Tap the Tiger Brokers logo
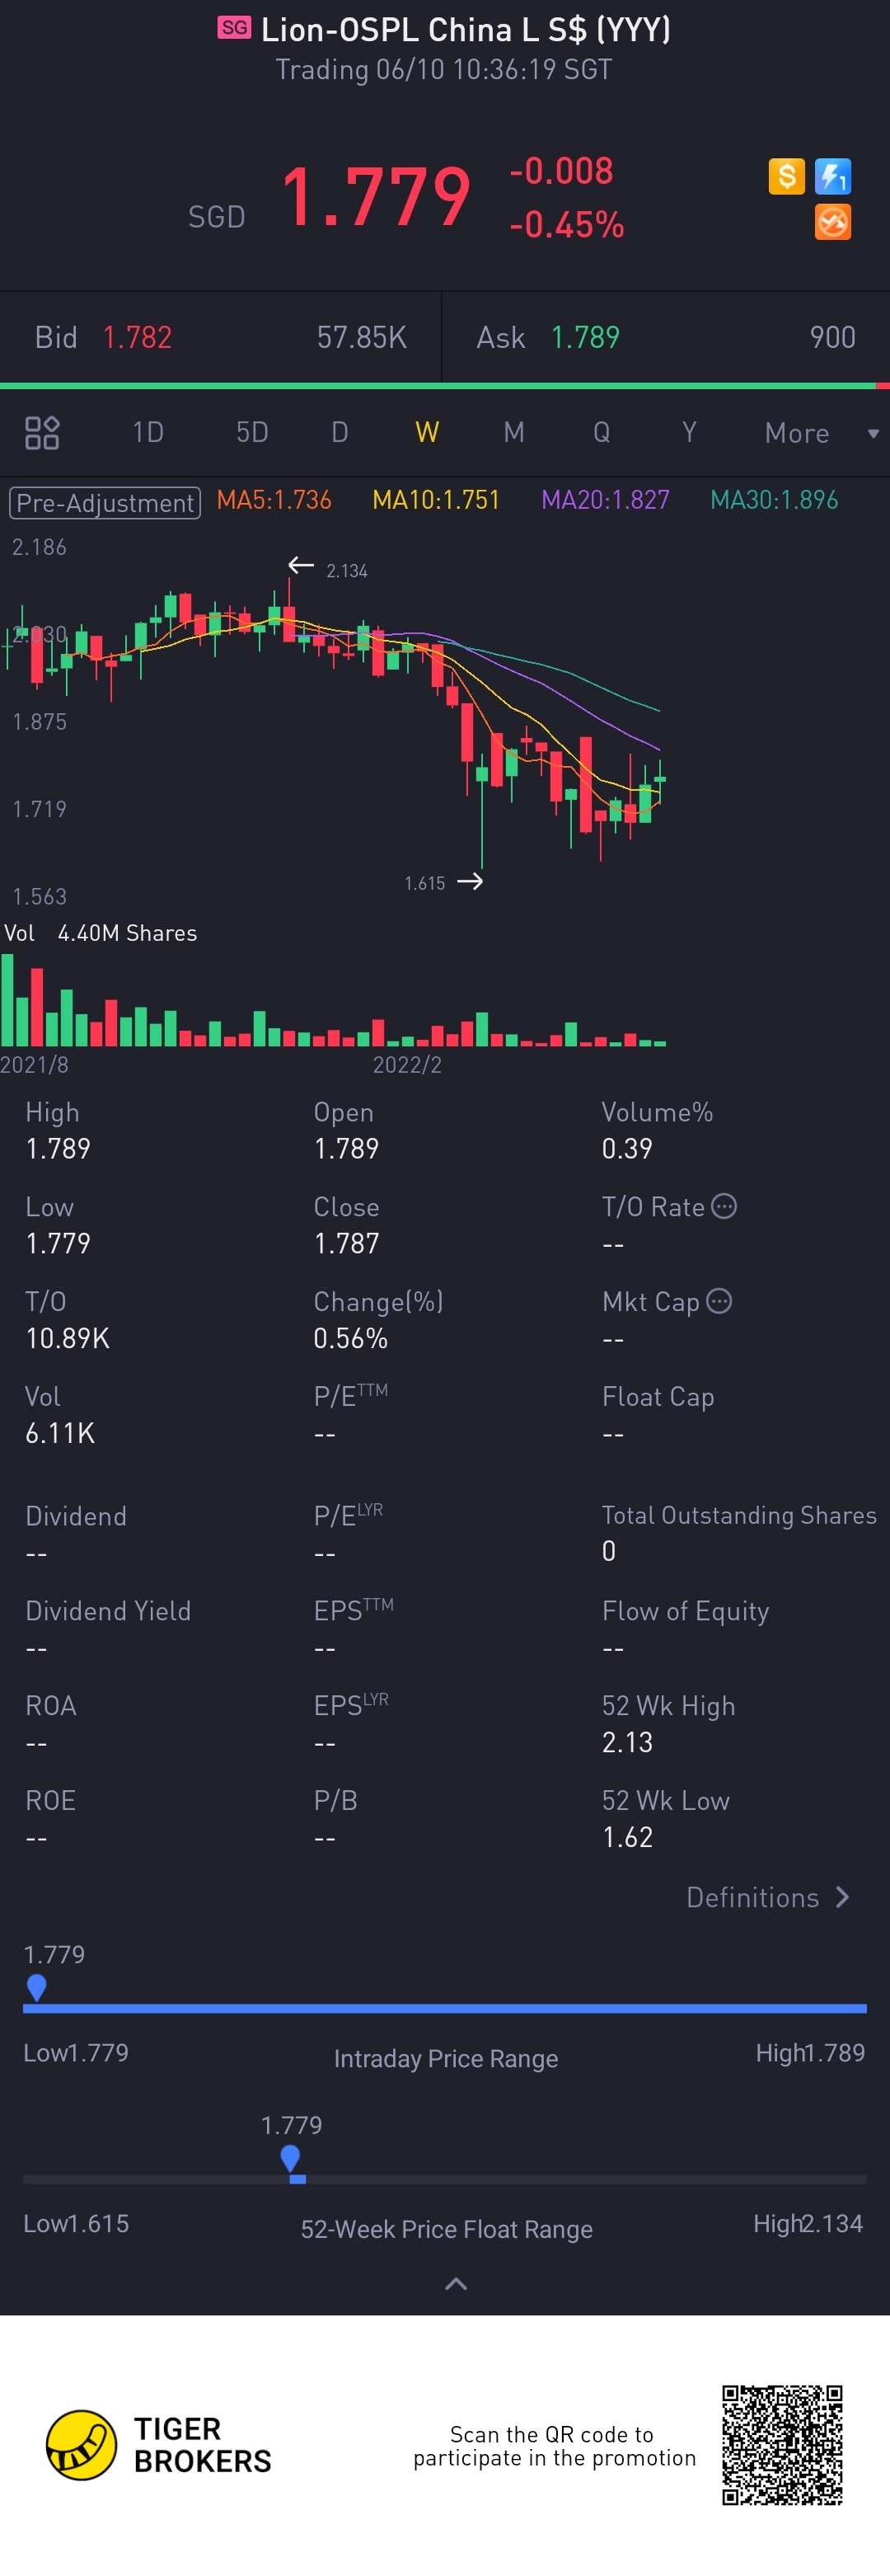 tap(82, 2444)
